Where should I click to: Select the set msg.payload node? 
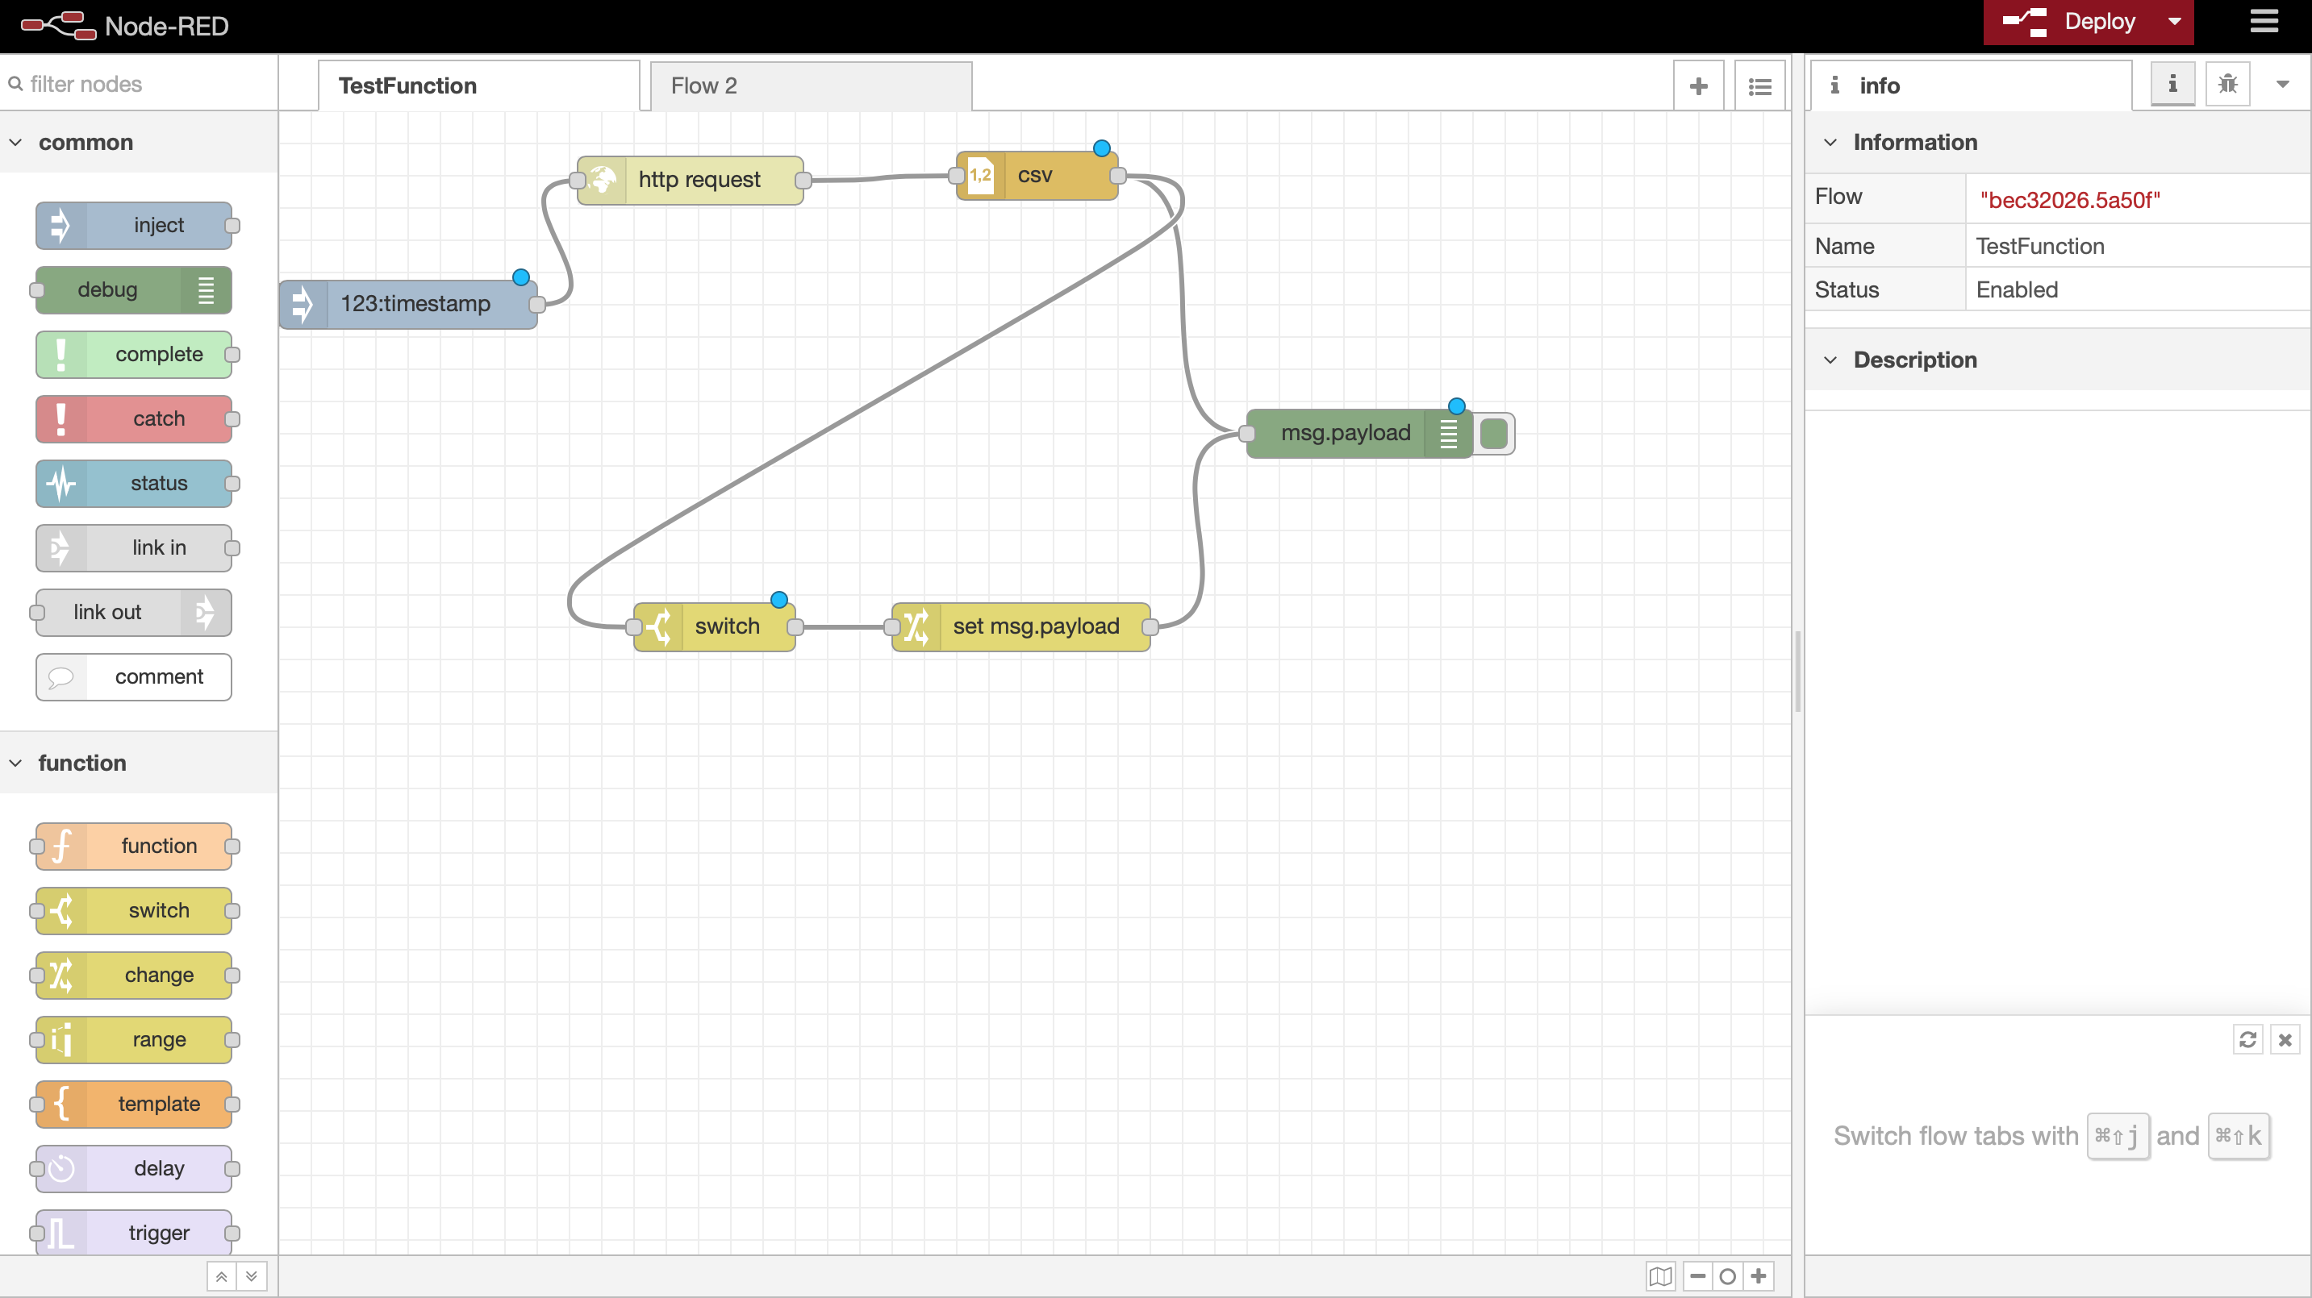coord(1021,627)
